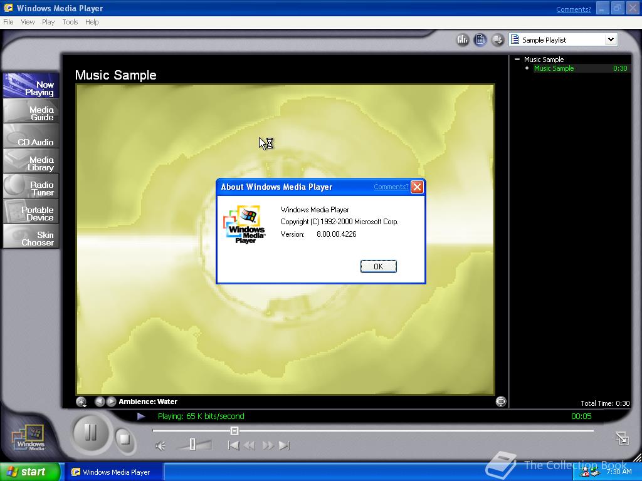Click the elapsed time 00:05 display

[581, 416]
